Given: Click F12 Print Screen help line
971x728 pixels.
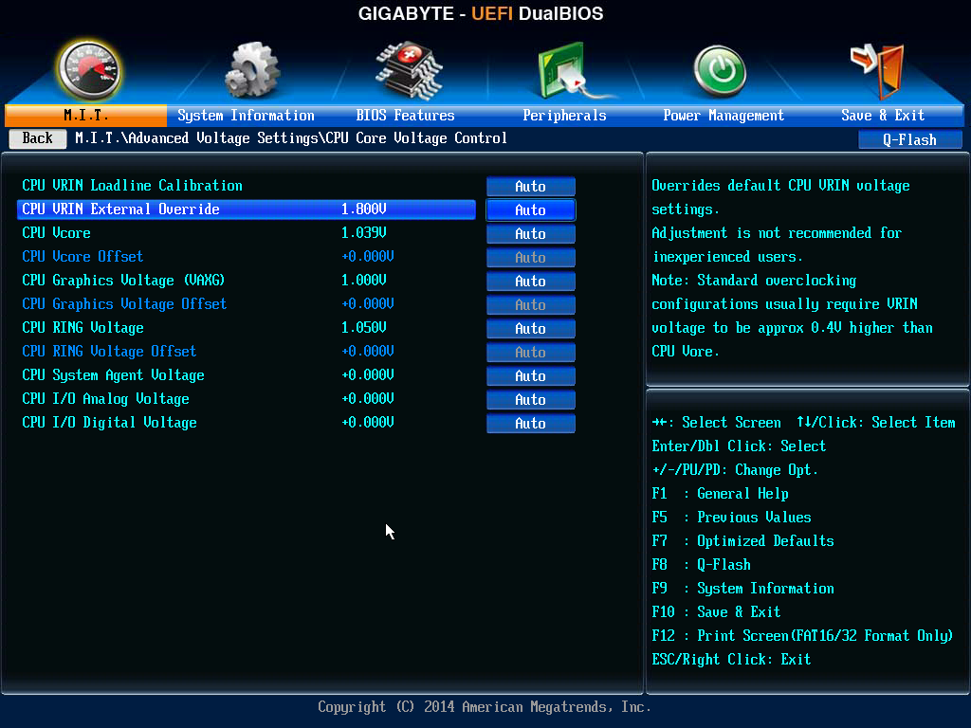Looking at the screenshot, I should pos(802,636).
